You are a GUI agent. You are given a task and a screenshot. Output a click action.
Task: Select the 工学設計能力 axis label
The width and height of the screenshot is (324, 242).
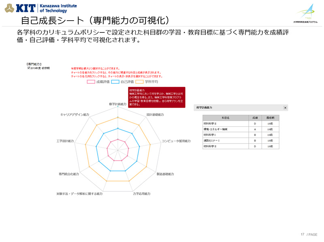tap(65, 141)
